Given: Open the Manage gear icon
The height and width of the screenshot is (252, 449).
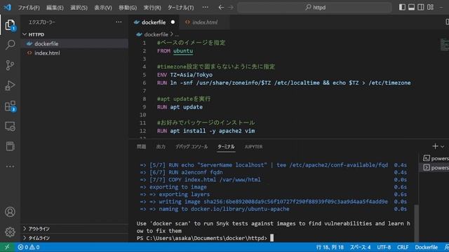Looking at the screenshot, I should click(x=10, y=232).
